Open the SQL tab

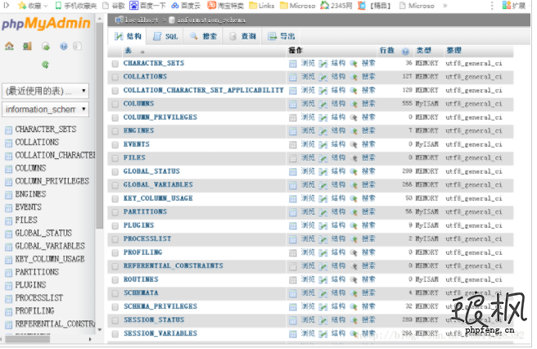[165, 36]
